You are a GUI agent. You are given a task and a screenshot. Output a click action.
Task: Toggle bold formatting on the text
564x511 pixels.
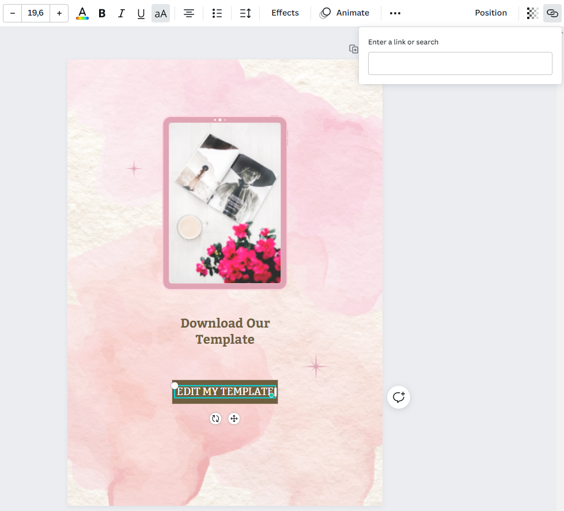coord(102,13)
